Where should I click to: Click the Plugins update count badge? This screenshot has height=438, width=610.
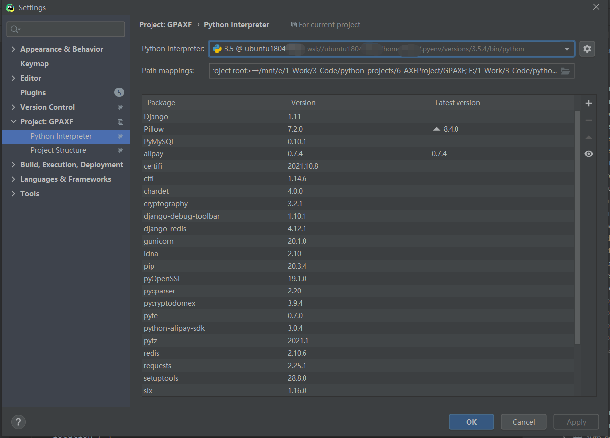(119, 92)
